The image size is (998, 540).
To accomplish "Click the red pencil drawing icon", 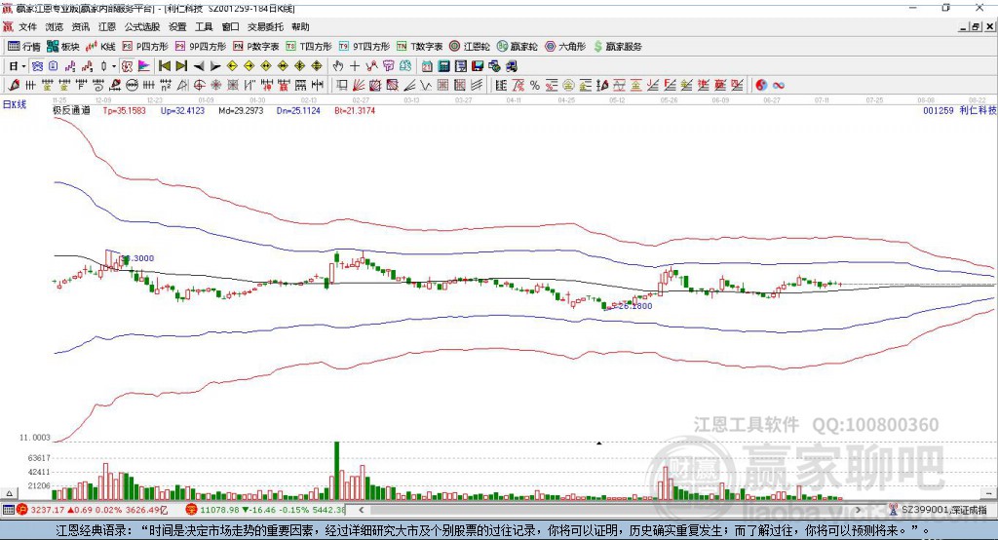I will (x=14, y=86).
